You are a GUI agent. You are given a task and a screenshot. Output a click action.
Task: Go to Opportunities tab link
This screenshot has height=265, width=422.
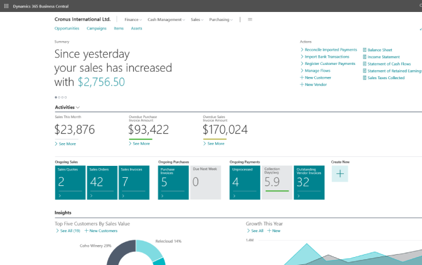click(67, 28)
